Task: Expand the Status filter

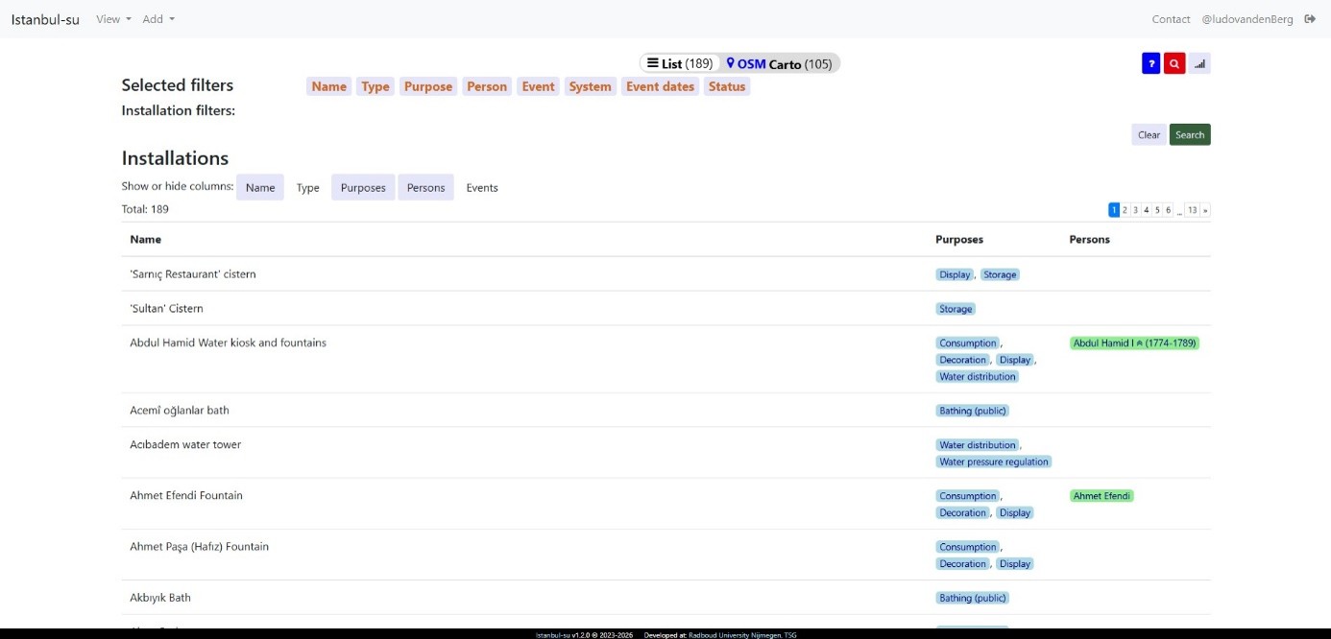Action: tap(727, 86)
